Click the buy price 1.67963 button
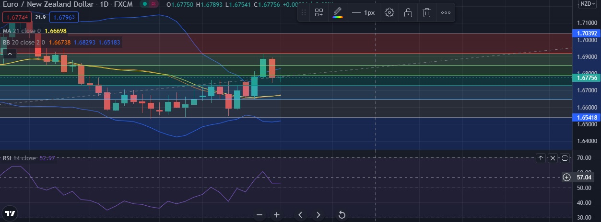The width and height of the screenshot is (601, 222). point(63,18)
